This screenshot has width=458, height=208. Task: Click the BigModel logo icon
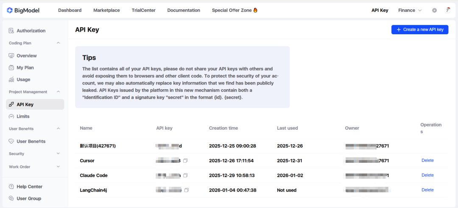10,10
